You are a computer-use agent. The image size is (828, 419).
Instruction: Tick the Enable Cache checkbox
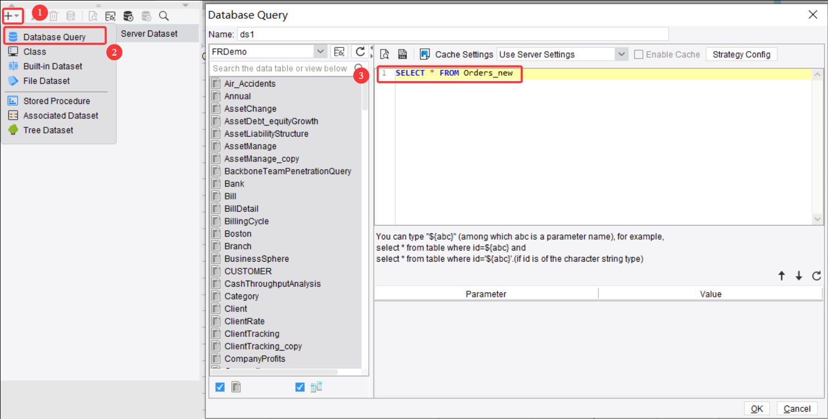639,54
